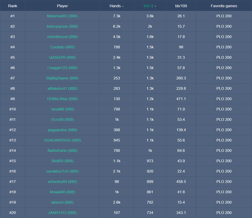Image resolution: width=252 pixels, height=218 pixels.
Task: View savakbu11sh (888) player page
Action: pos(62,171)
